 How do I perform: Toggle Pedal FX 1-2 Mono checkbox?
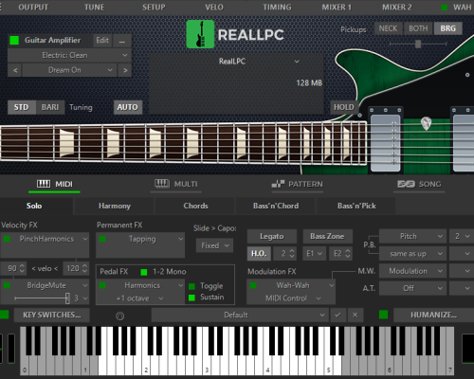[144, 272]
